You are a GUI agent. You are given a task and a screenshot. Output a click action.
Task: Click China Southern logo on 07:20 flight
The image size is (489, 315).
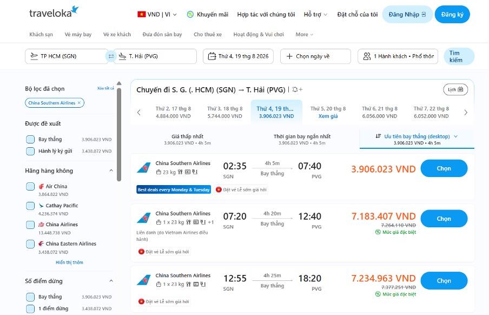tap(144, 218)
